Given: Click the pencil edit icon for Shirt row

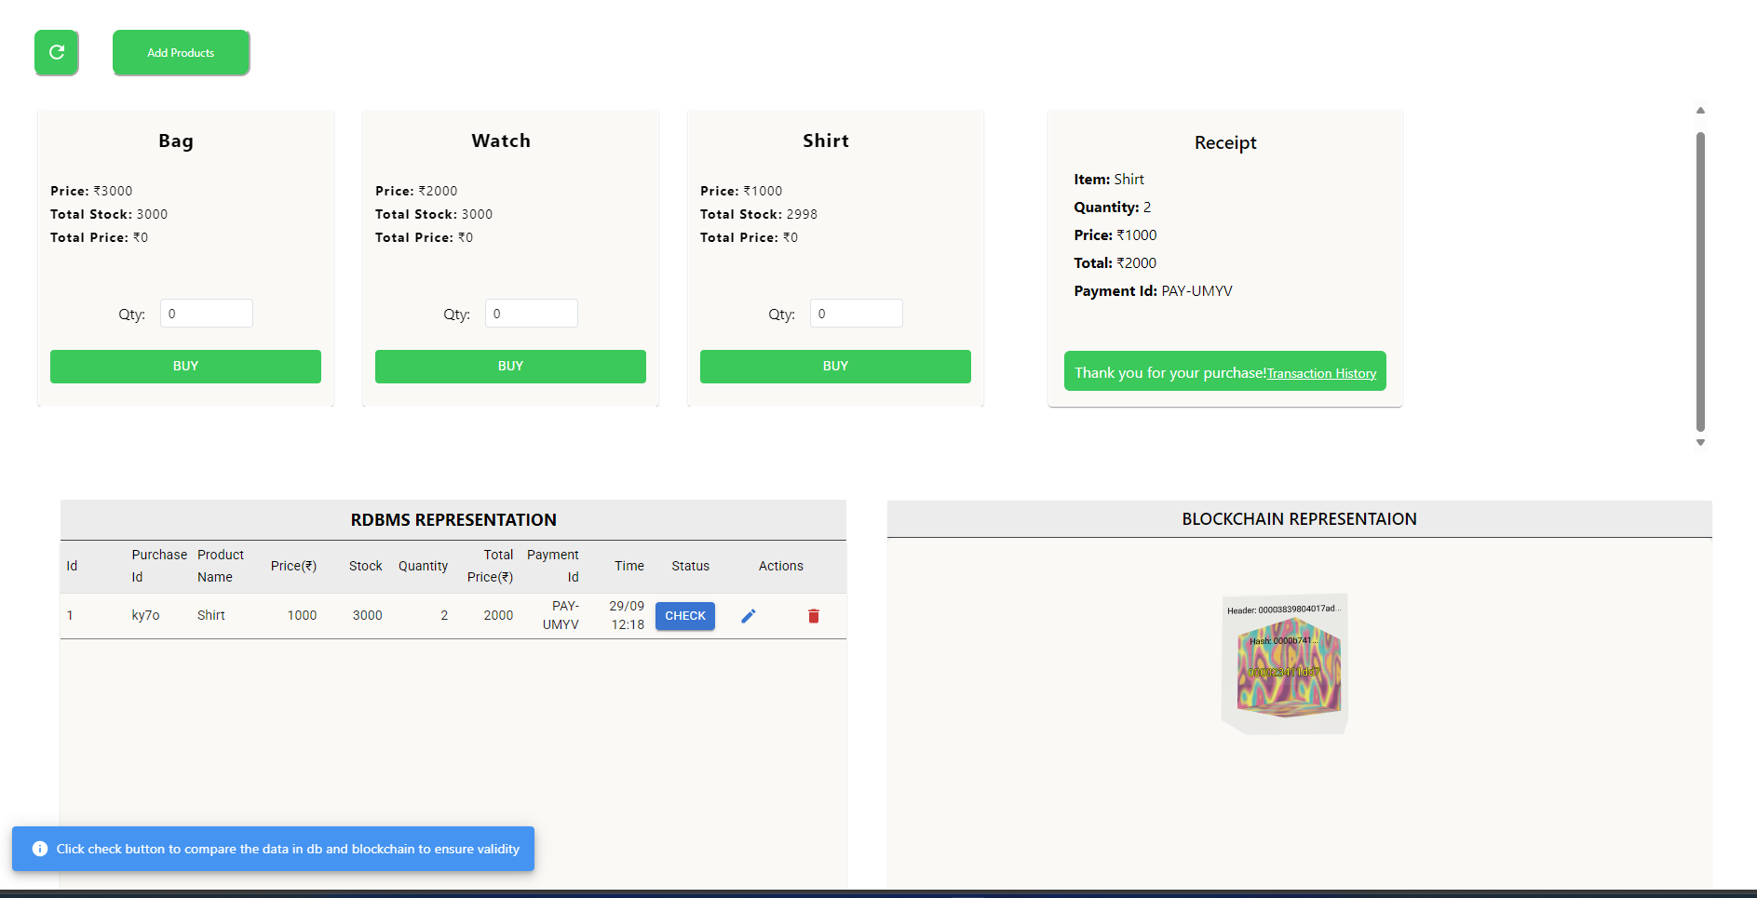Looking at the screenshot, I should point(748,616).
